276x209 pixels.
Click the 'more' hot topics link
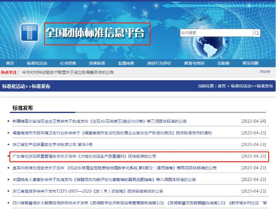pos(265,72)
